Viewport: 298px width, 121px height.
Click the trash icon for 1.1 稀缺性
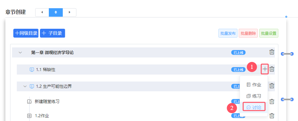point(272,69)
